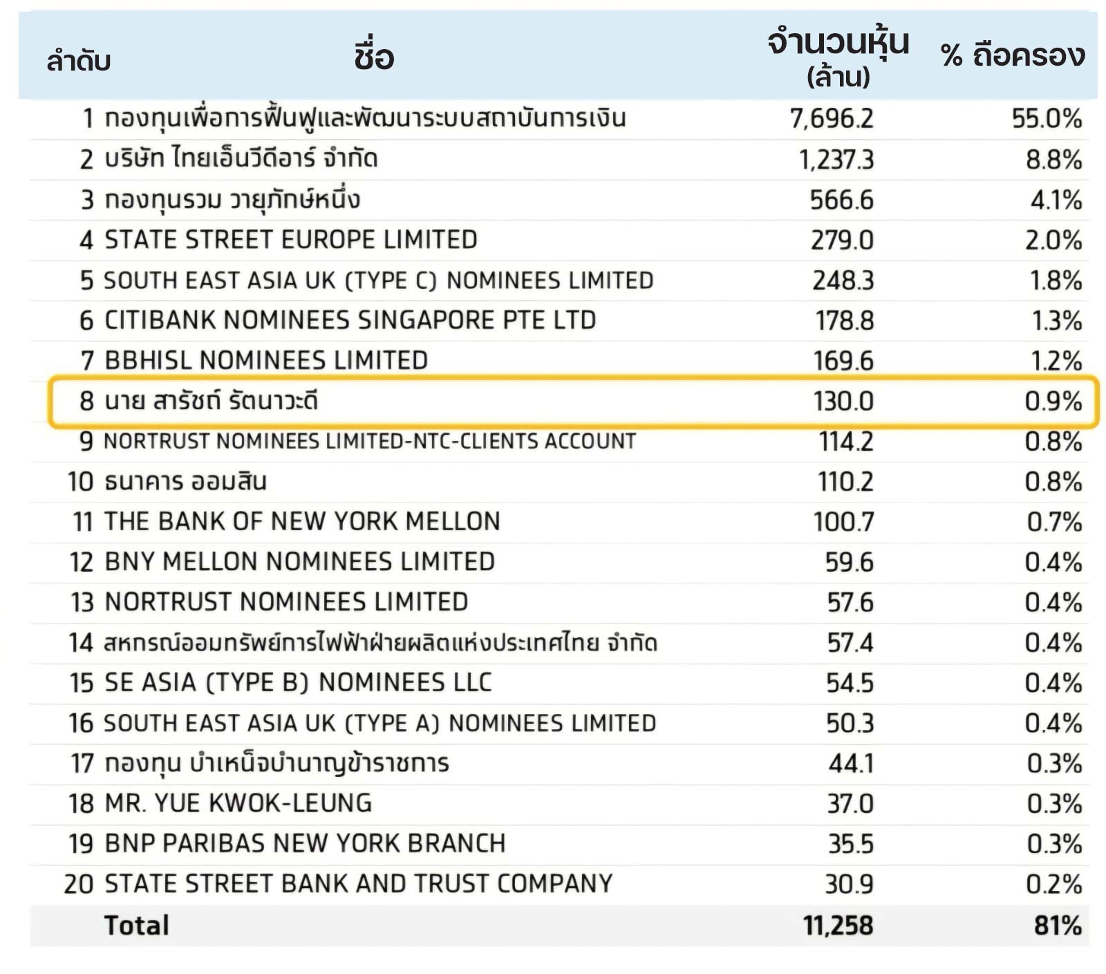The image size is (1106, 974).
Task: Select บริษัท ไทยเอ็นวีดีอาร์ จำกัด entry
Action: pos(241,159)
